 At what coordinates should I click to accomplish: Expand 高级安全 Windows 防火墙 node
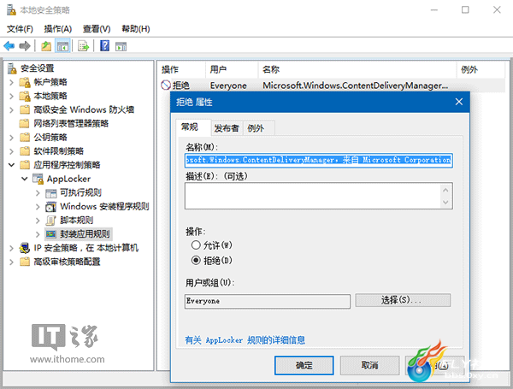pyautogui.click(x=11, y=109)
